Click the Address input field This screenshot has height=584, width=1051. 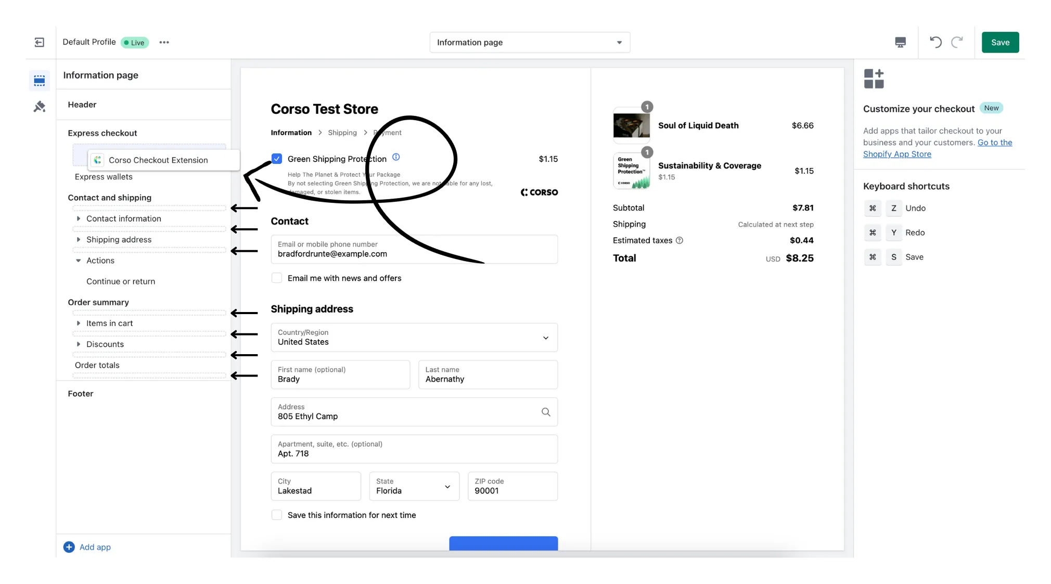[414, 412]
